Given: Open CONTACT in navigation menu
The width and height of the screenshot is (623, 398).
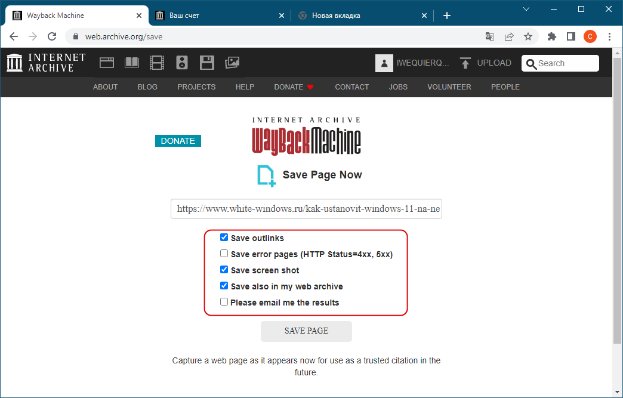Looking at the screenshot, I should 351,87.
